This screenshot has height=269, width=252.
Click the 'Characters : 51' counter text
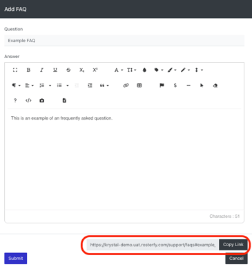224,216
